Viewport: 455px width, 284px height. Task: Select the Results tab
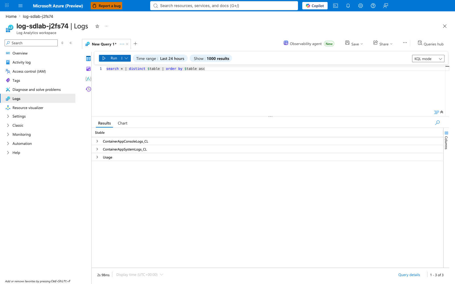104,123
